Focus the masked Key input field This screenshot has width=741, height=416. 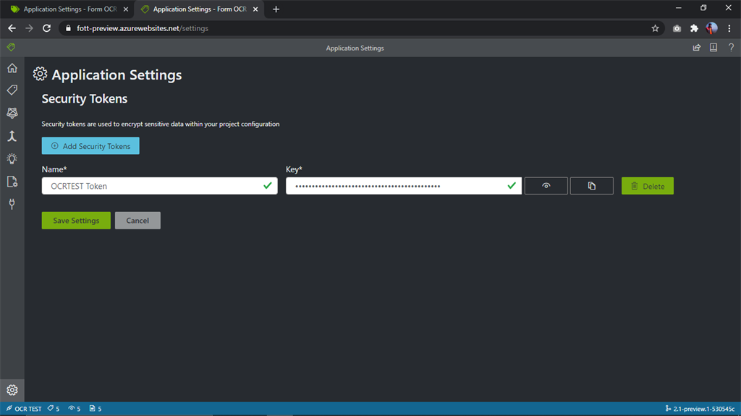point(404,186)
